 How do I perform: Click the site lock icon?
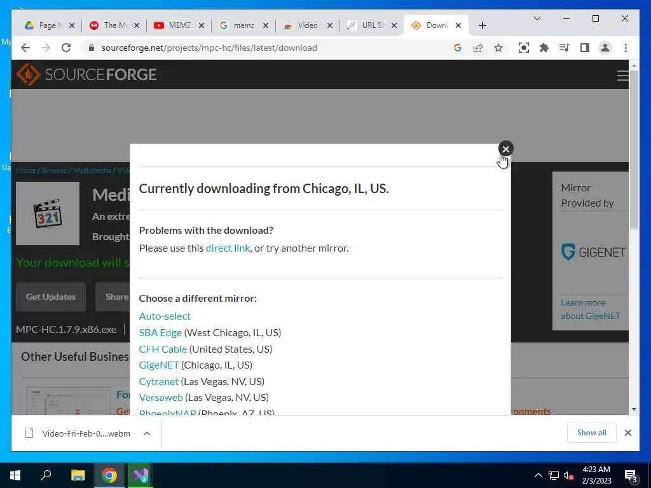92,48
